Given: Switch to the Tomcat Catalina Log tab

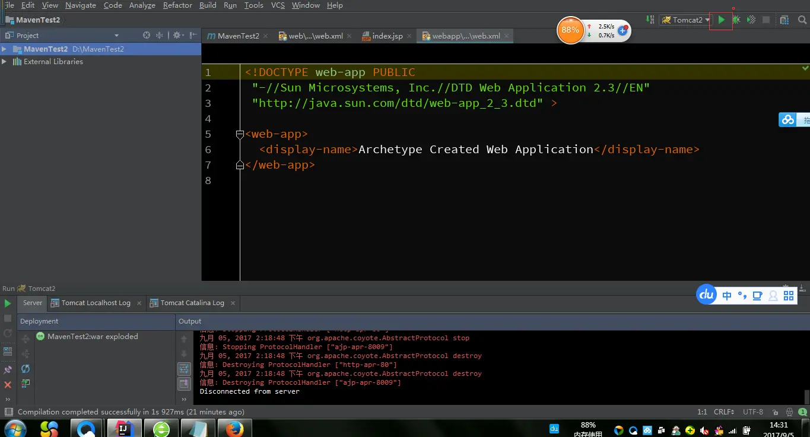Looking at the screenshot, I should (192, 303).
